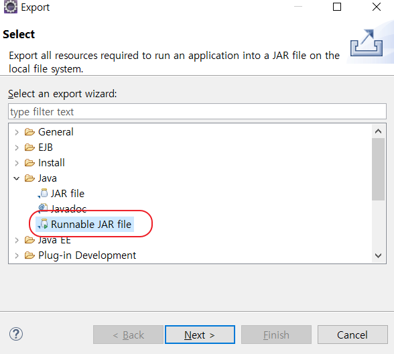Click the wizard list scroll down arrow
Screen dimensions: 394x354
[x=378, y=255]
